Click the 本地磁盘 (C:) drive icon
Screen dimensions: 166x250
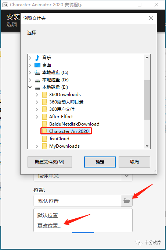(x=37, y=73)
